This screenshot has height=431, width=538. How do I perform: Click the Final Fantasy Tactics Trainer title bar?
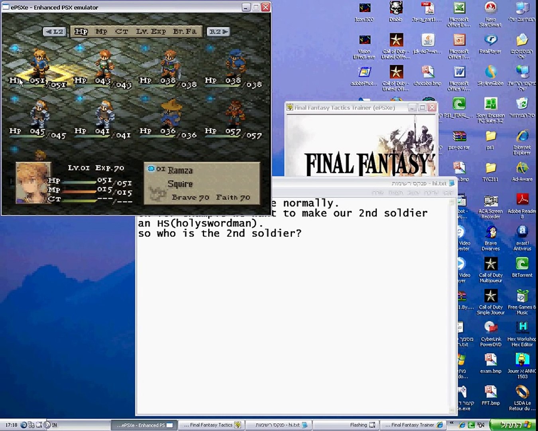361,107
